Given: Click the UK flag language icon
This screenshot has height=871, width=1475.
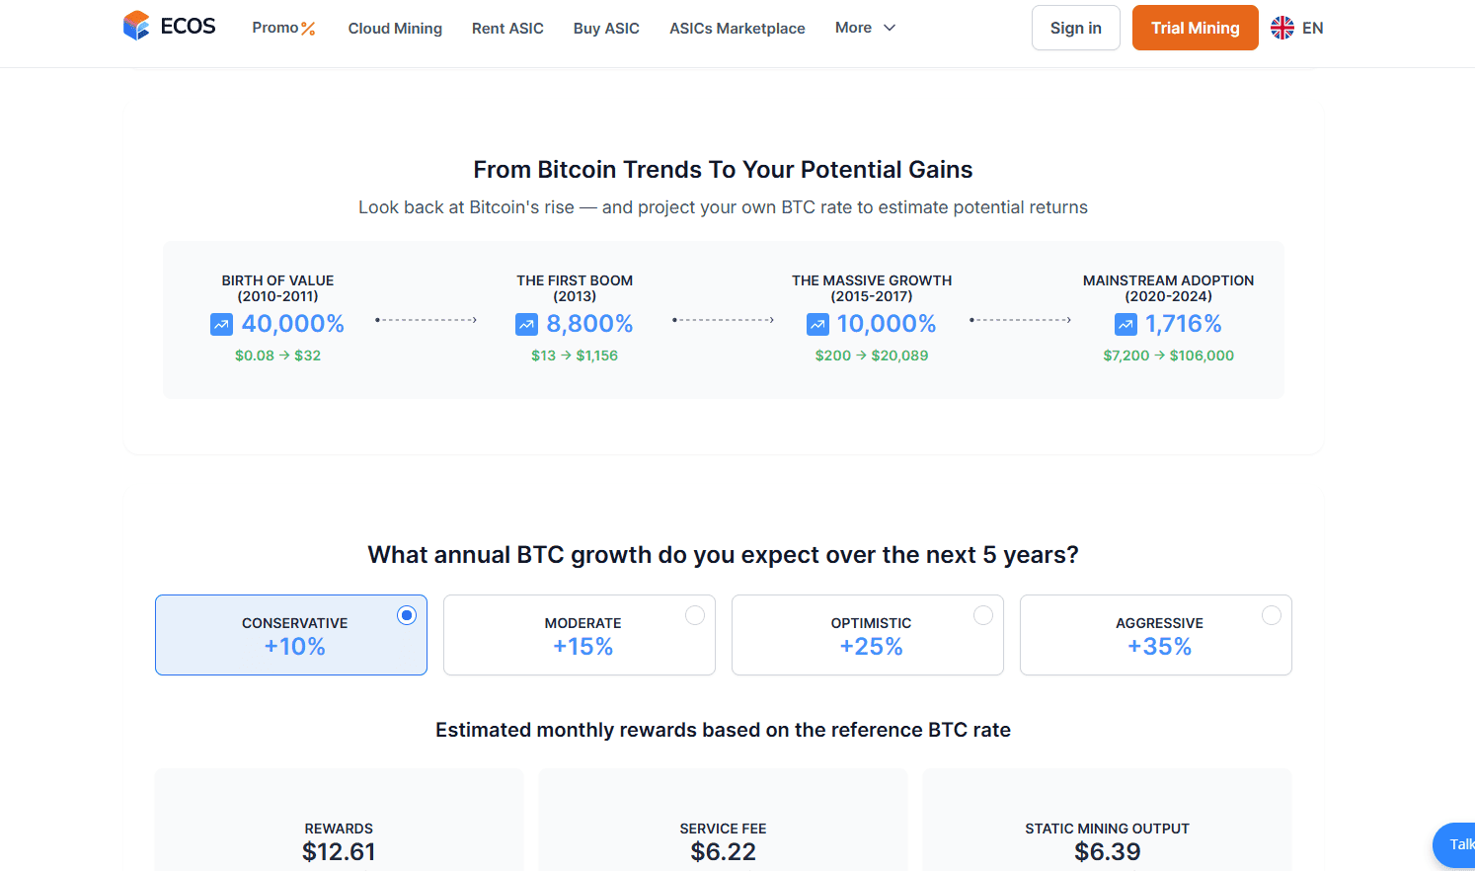Looking at the screenshot, I should click(x=1282, y=28).
